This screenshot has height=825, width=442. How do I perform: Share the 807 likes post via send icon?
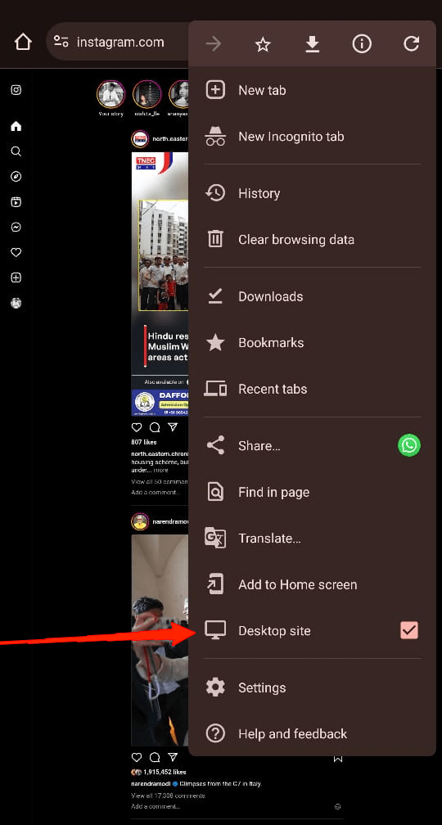click(173, 427)
